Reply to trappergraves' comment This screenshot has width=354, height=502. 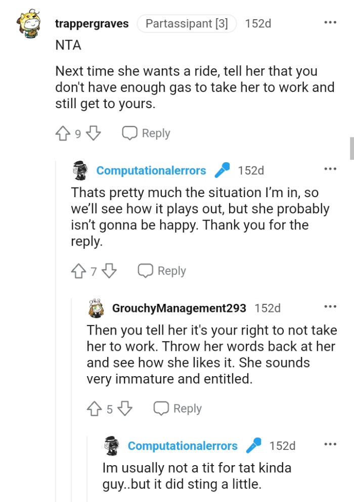(x=146, y=133)
